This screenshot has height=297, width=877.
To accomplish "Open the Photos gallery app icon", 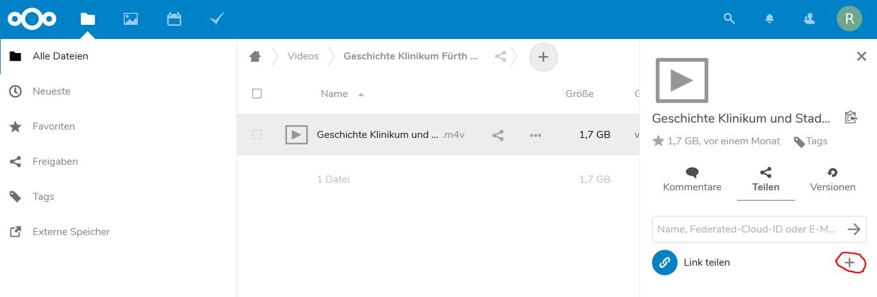I will point(131,19).
